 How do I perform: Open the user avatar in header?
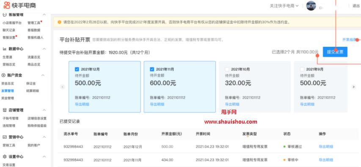(311, 6)
